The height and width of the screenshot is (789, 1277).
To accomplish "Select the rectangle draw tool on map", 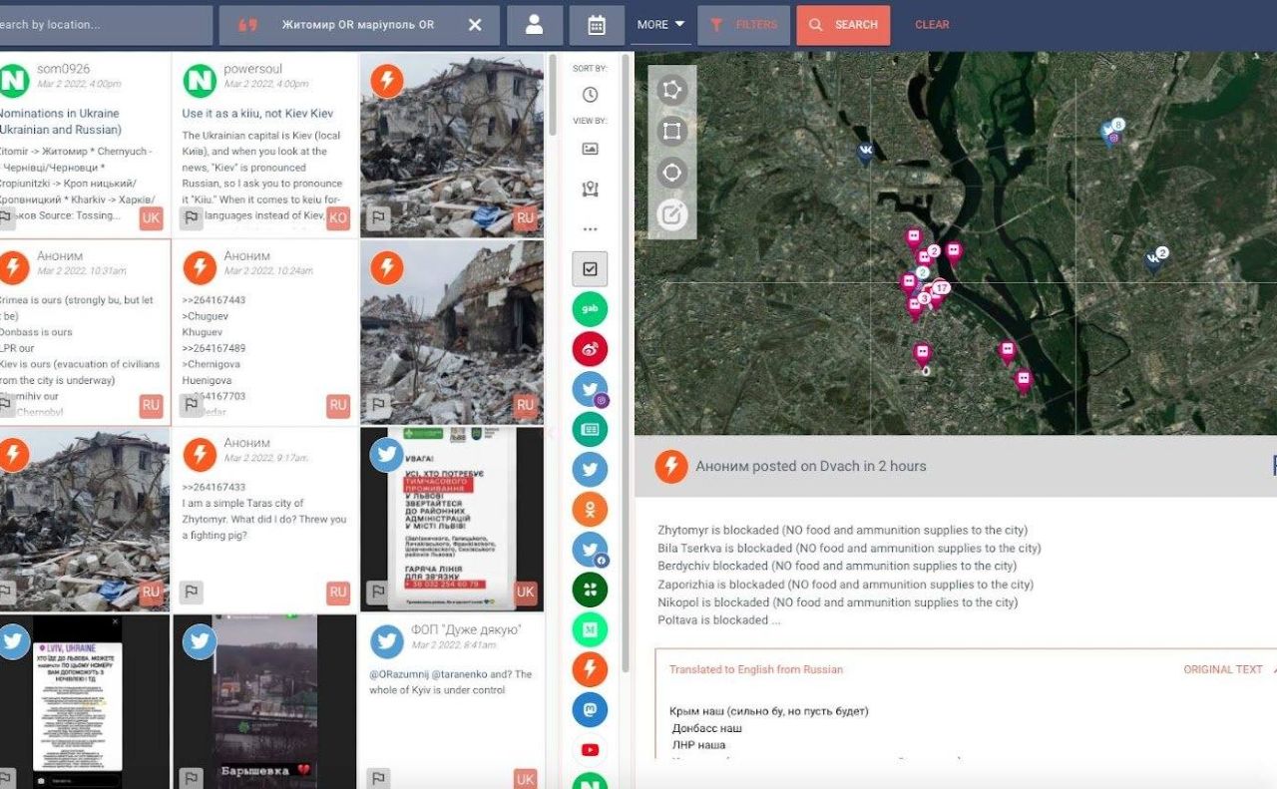I will 672,132.
